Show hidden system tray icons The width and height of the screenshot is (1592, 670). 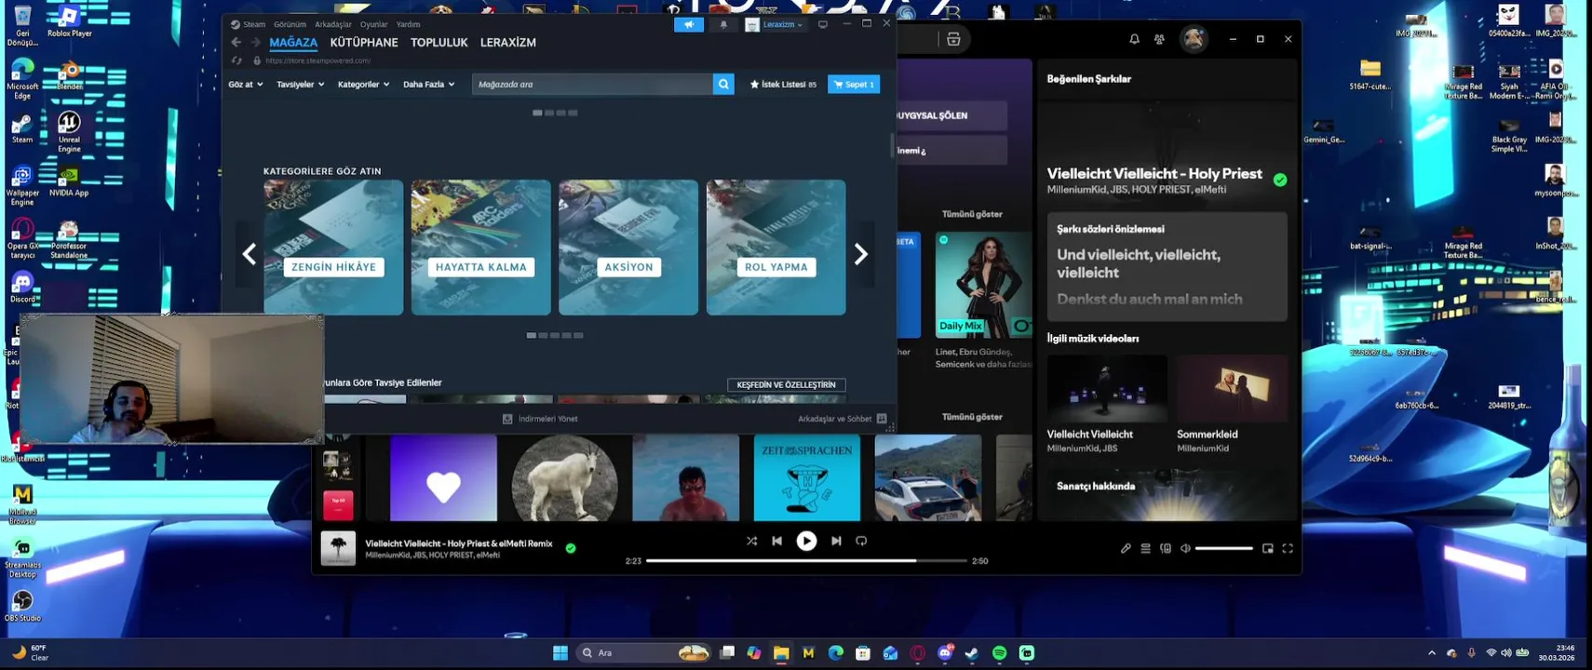coord(1432,653)
